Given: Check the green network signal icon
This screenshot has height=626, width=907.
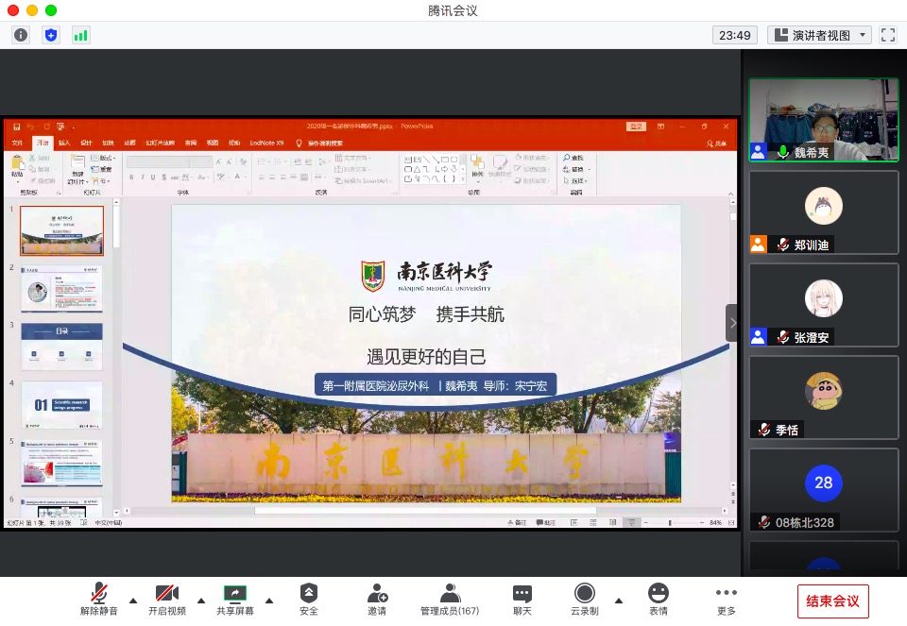Looking at the screenshot, I should [x=81, y=35].
